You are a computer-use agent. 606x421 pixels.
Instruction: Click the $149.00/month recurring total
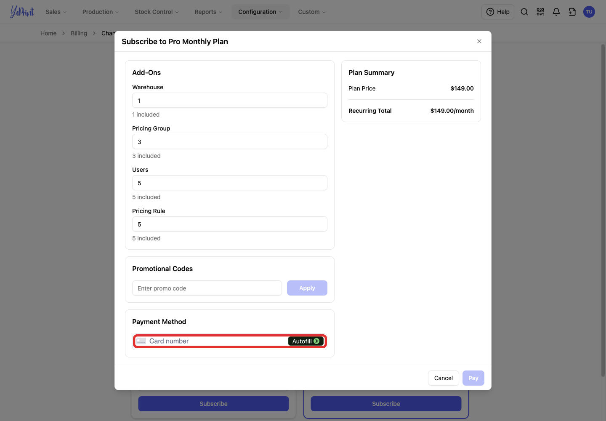tap(452, 111)
